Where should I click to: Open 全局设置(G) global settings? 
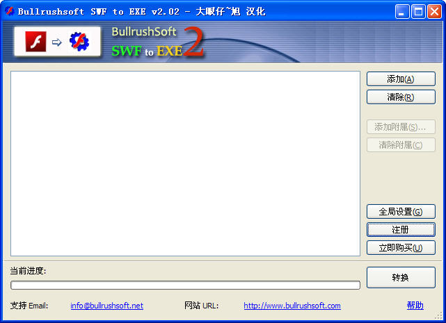pos(401,212)
